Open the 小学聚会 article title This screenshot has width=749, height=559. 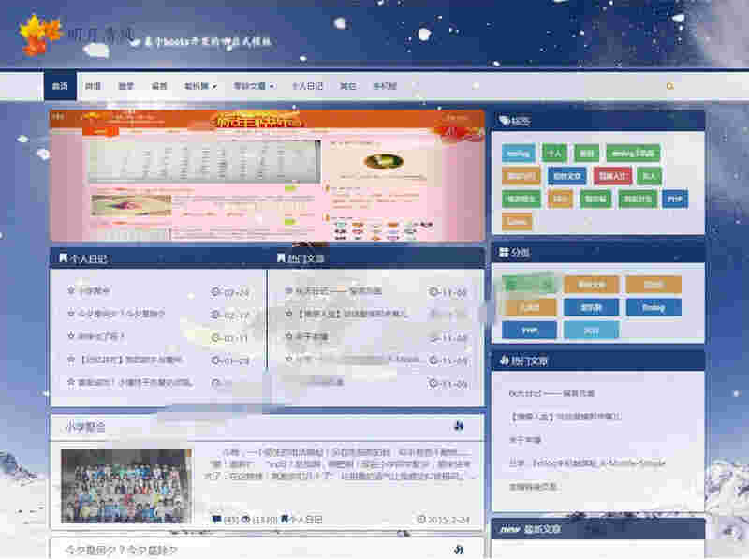click(85, 426)
